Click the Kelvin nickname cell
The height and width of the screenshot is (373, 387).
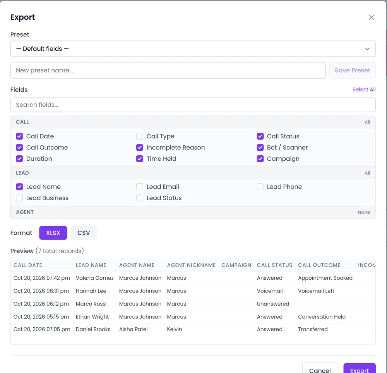tap(174, 329)
